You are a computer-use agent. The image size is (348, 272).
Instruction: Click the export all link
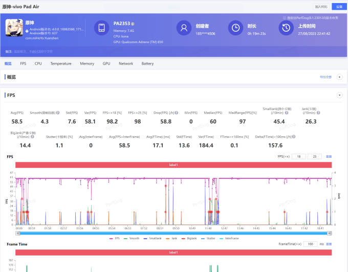325,77
